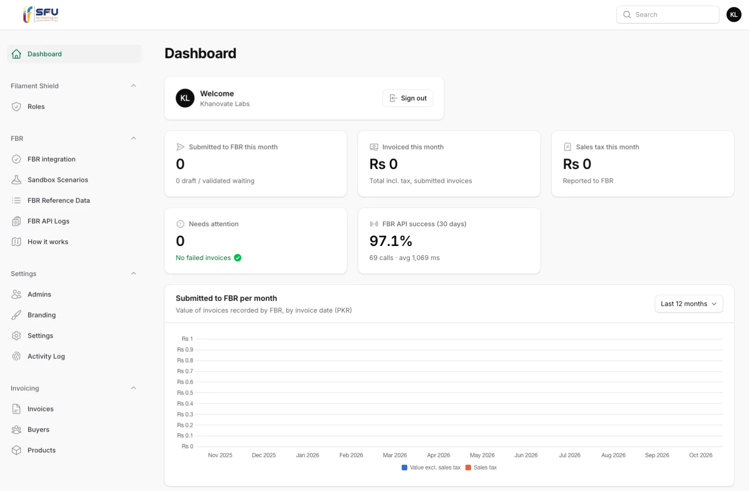This screenshot has height=491, width=749.
Task: Click the Invoiced this month card icon
Action: click(x=374, y=147)
